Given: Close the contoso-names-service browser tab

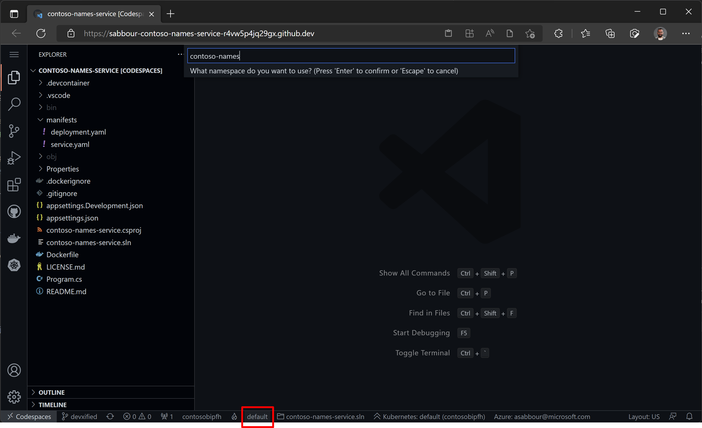Looking at the screenshot, I should point(151,14).
